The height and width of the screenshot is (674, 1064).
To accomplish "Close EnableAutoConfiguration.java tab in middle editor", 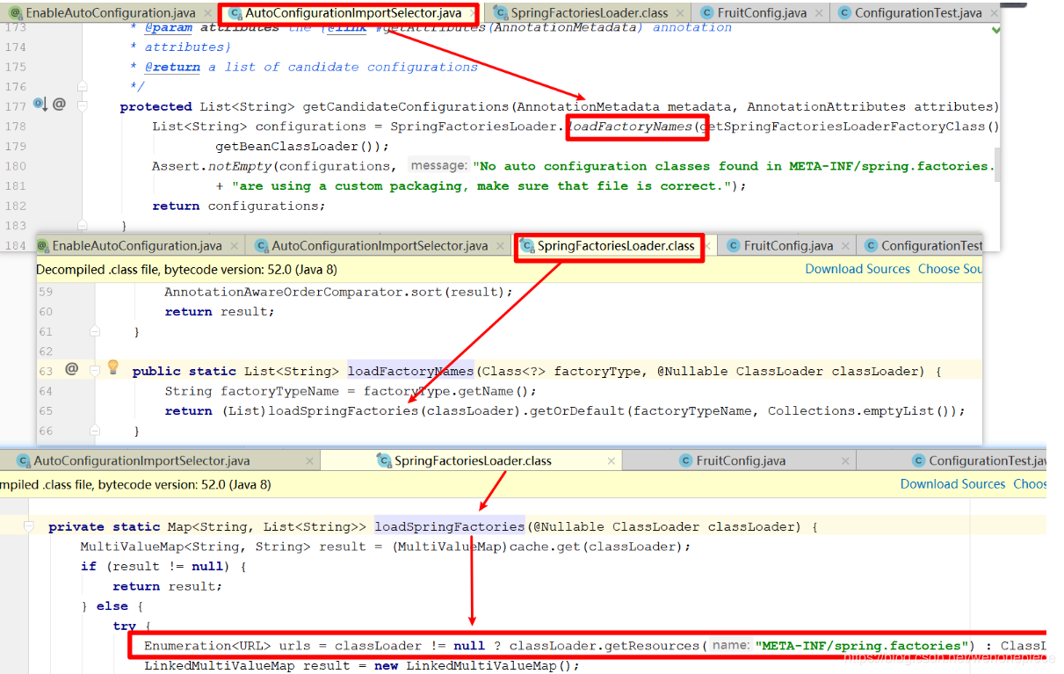I will click(236, 246).
